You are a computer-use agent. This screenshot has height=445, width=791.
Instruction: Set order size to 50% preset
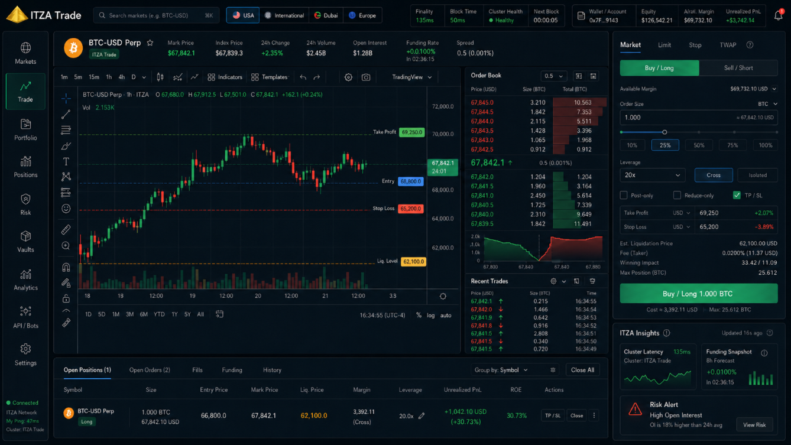699,145
